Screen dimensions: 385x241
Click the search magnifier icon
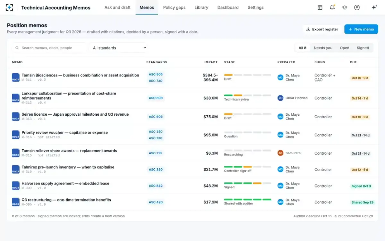point(17,48)
